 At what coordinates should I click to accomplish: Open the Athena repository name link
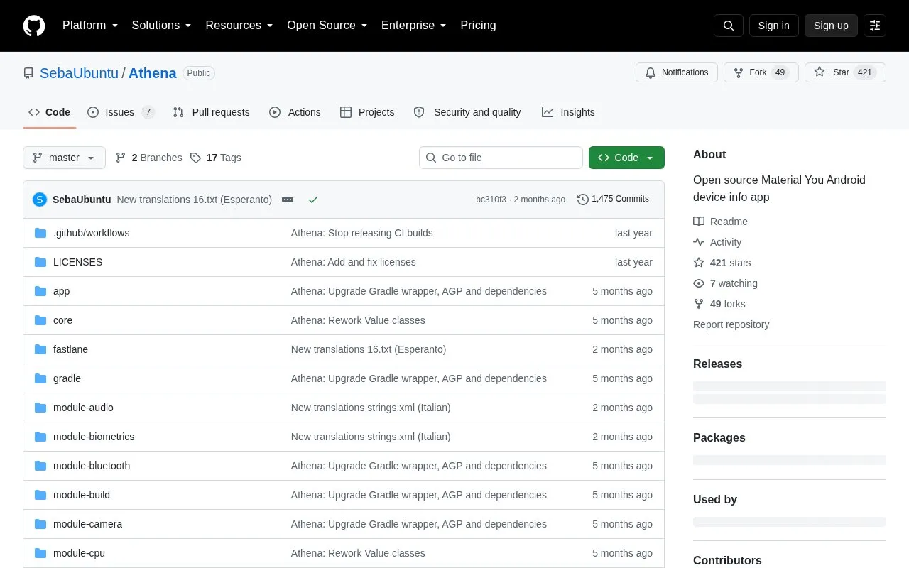click(x=152, y=73)
